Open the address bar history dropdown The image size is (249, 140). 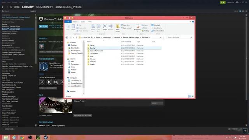point(161,37)
